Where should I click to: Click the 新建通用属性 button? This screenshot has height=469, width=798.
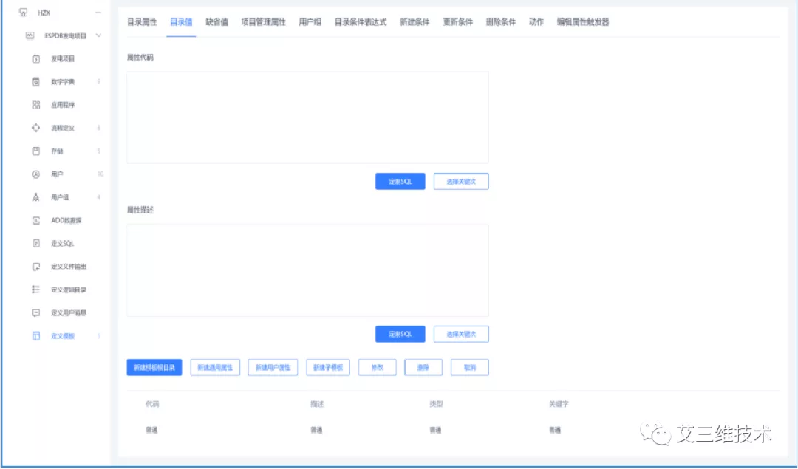coord(215,367)
